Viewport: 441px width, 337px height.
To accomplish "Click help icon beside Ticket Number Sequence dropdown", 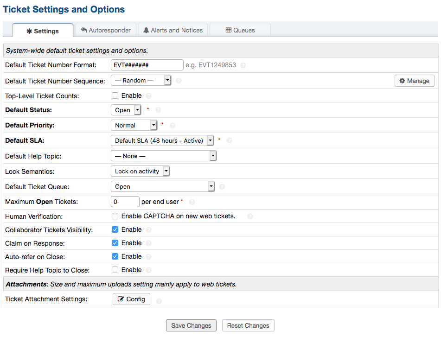I will tap(179, 81).
